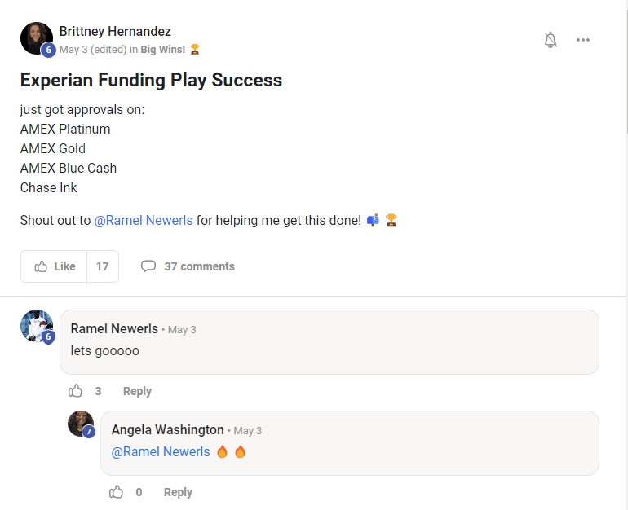
Task: Thumbs up Angela Washington's reply
Action: tap(117, 492)
